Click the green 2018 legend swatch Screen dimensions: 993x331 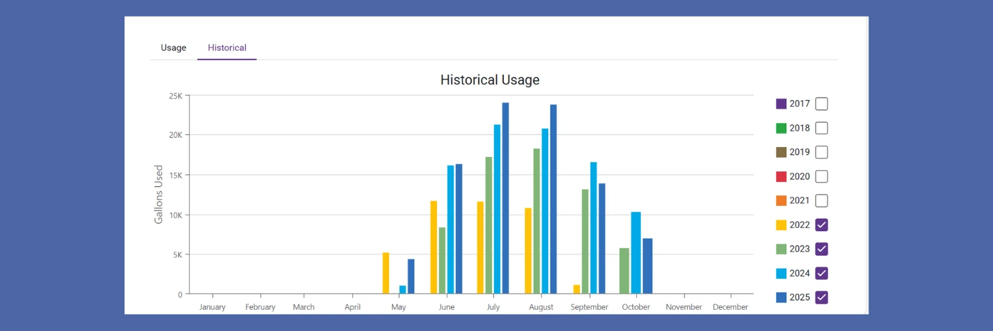[x=781, y=128]
